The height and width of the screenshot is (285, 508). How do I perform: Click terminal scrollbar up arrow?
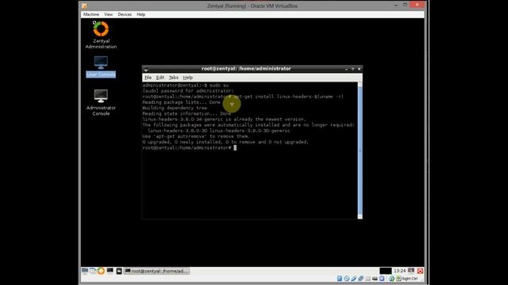point(360,85)
